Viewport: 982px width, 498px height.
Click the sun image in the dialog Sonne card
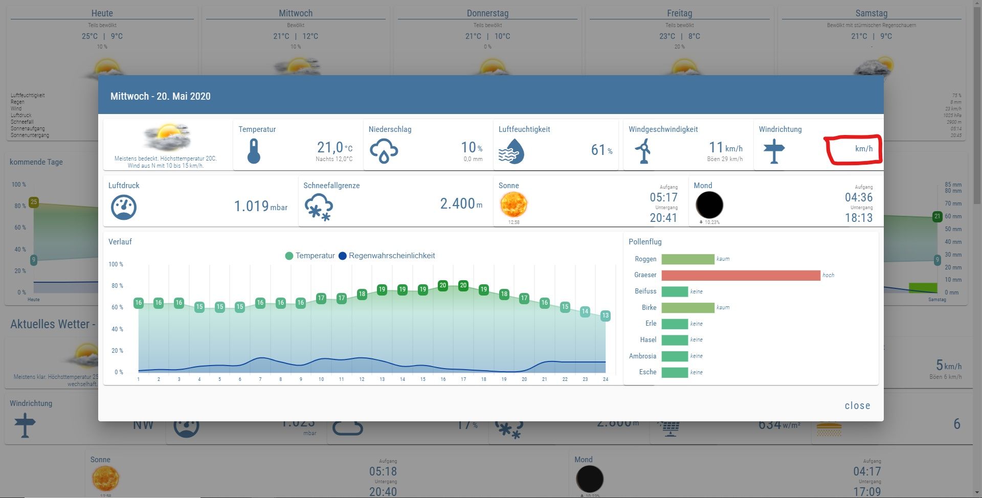tap(514, 205)
